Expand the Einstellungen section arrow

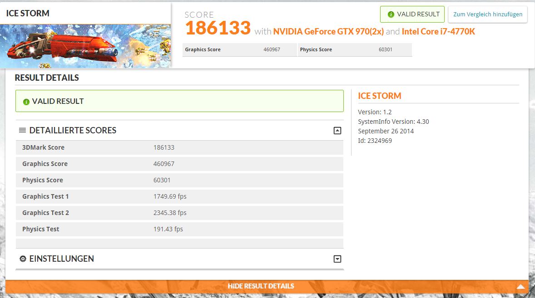click(337, 259)
